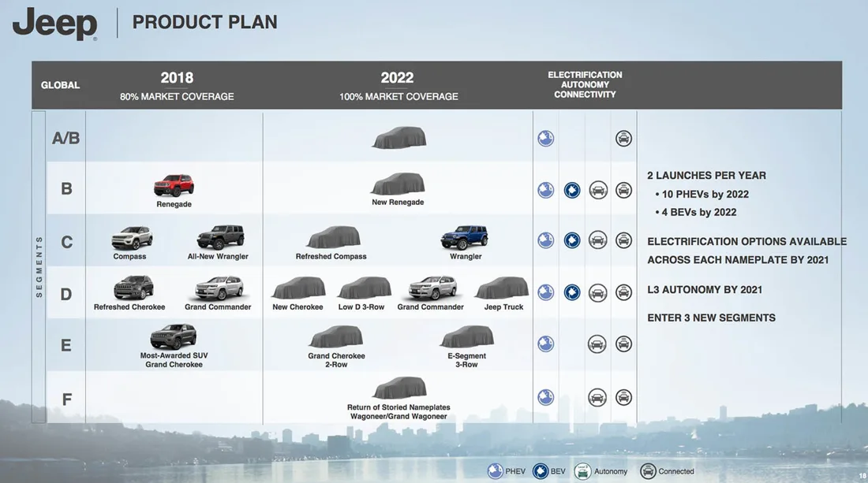This screenshot has height=483, width=868.
Task: Choose the PHEV icon in the D segment row
Action: click(545, 292)
